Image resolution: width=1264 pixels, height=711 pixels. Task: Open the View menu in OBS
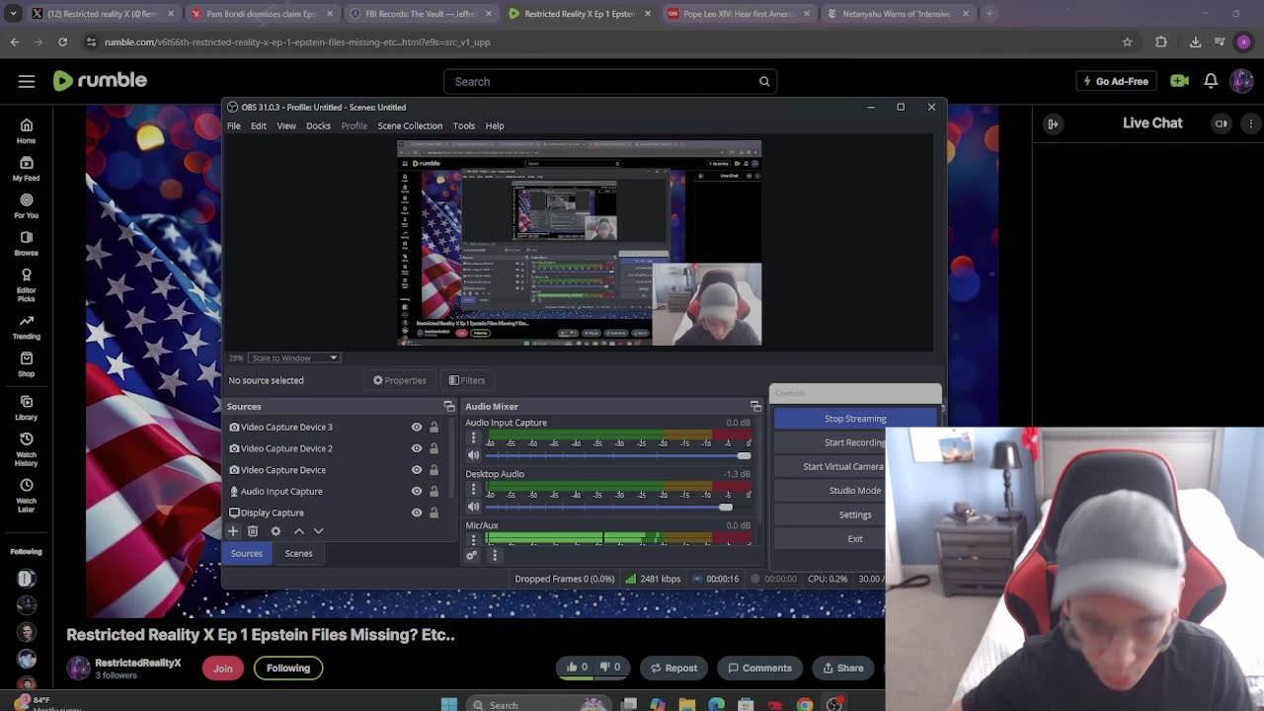pos(286,126)
